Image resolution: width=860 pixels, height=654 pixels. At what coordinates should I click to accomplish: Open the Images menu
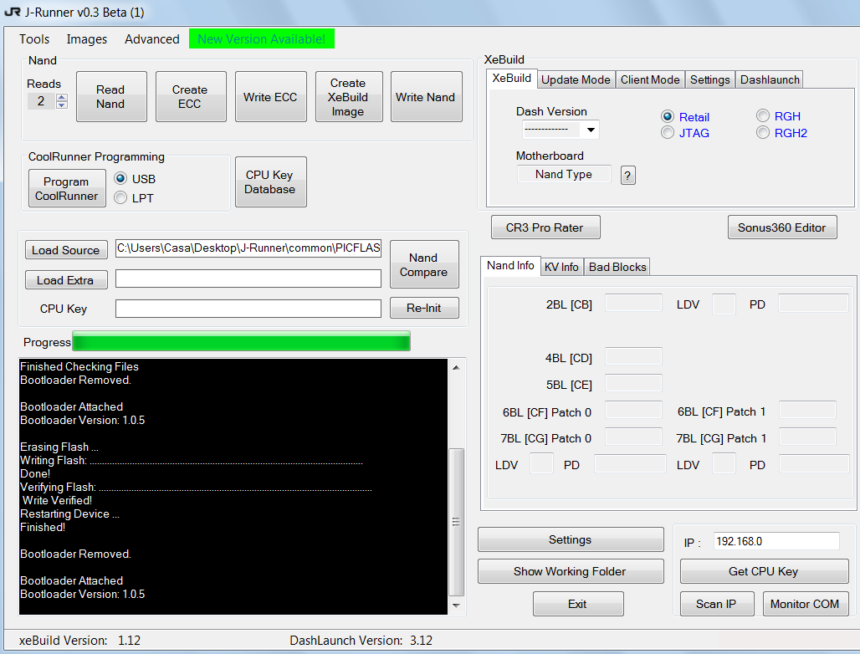point(87,39)
